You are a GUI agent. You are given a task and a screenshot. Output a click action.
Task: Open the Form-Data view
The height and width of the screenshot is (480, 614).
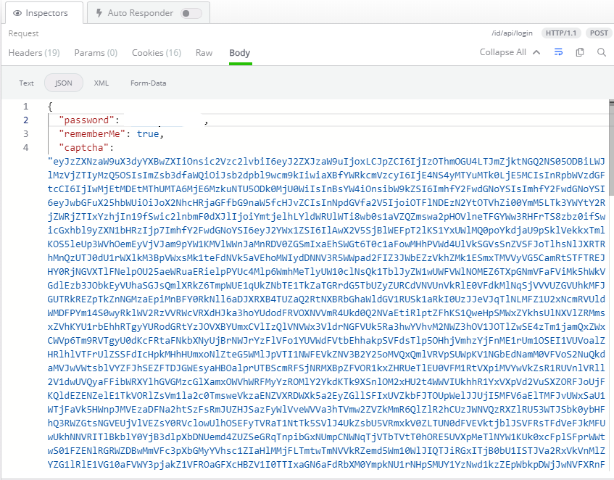click(x=148, y=83)
